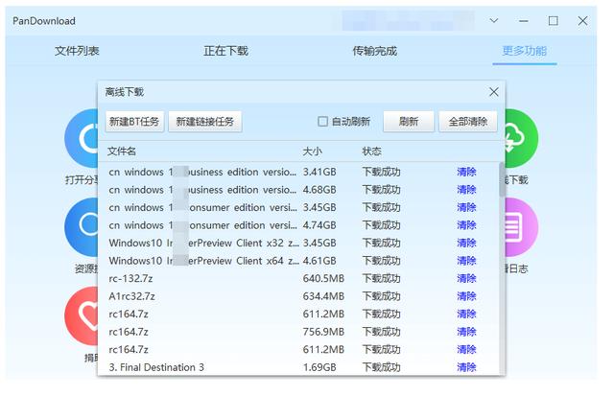Open the purple log icon

(522, 227)
